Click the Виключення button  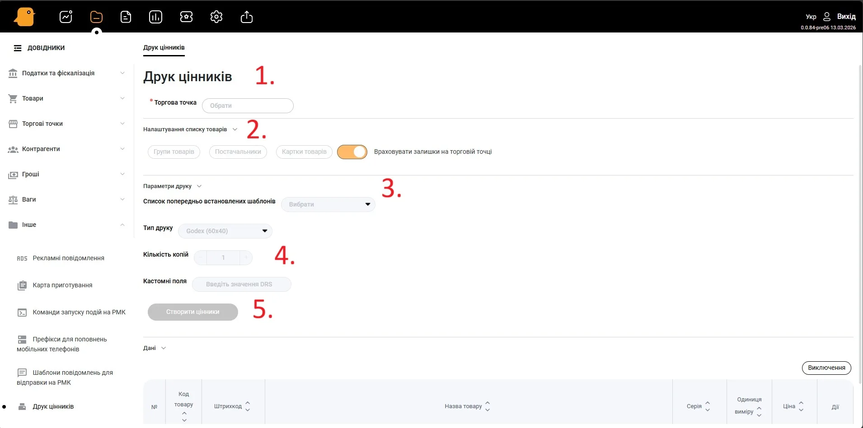point(826,368)
